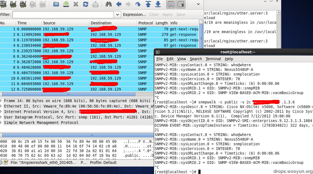Sort packets by Source column
Viewport: 313px width, 174px height.
click(65, 23)
